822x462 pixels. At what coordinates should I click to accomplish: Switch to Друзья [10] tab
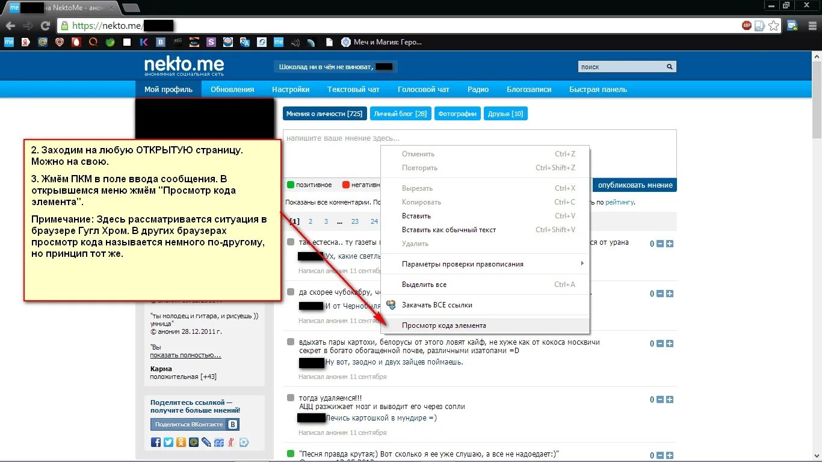505,114
